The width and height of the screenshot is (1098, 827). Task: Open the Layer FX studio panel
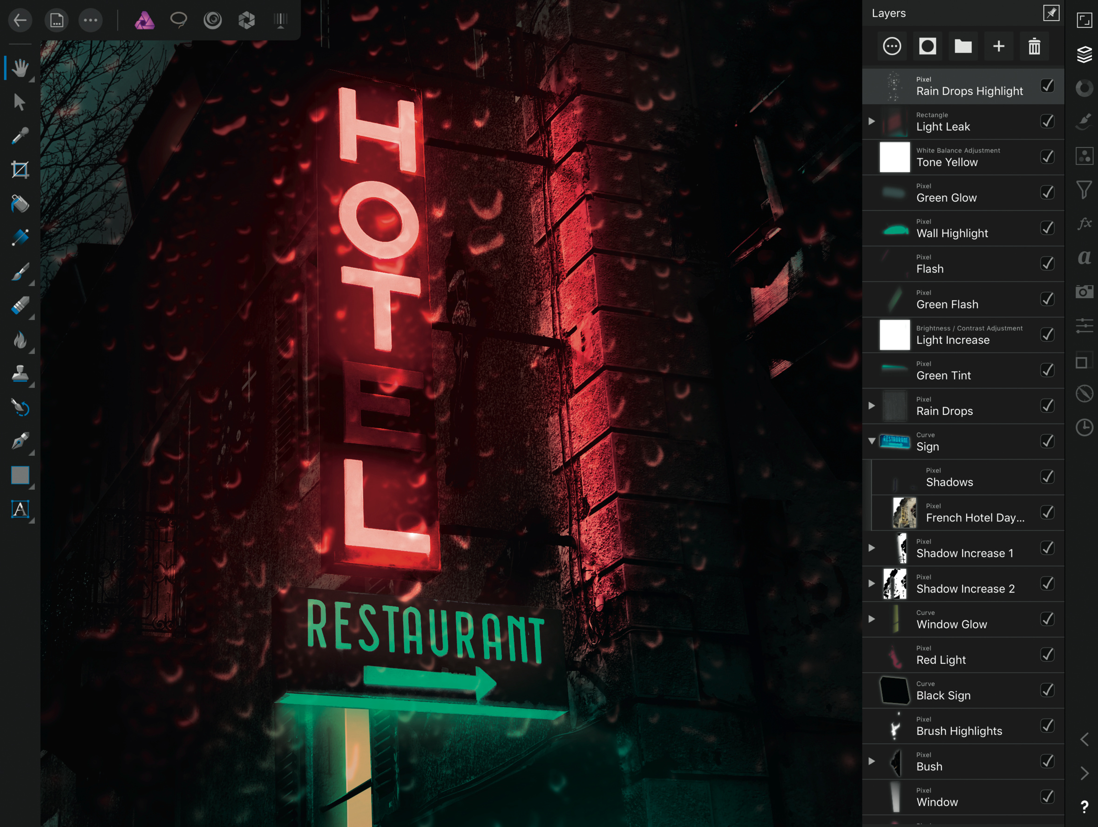pyautogui.click(x=1084, y=224)
